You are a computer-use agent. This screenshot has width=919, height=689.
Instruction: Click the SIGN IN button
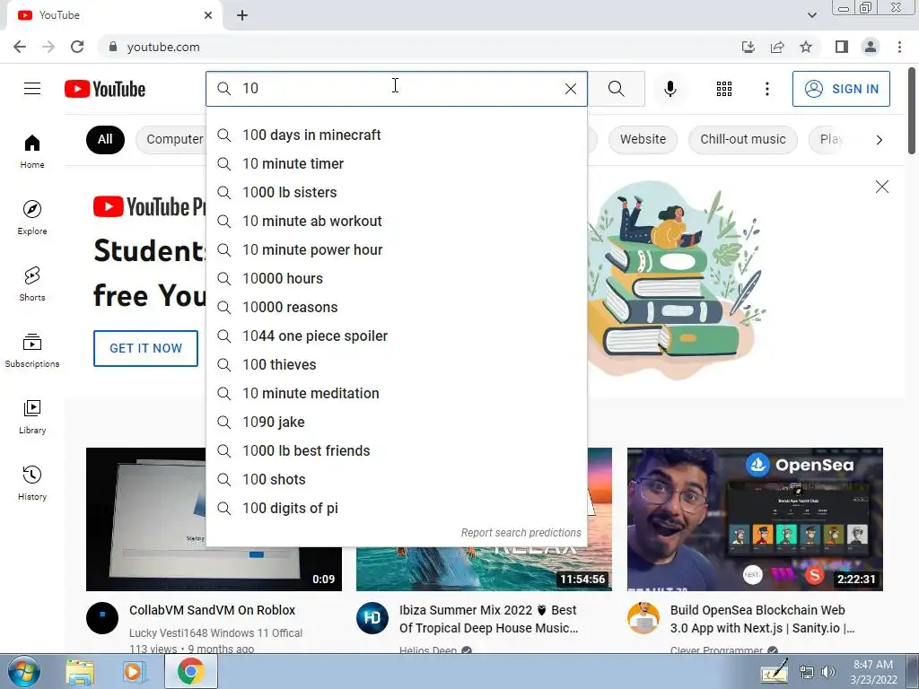[x=841, y=89]
